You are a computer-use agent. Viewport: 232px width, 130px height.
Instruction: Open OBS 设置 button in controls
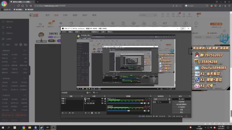click(x=182, y=110)
